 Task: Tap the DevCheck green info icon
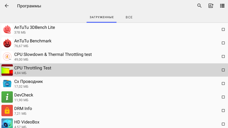7,97
